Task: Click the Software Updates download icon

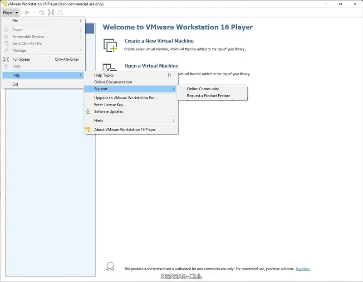Action: tap(88, 112)
